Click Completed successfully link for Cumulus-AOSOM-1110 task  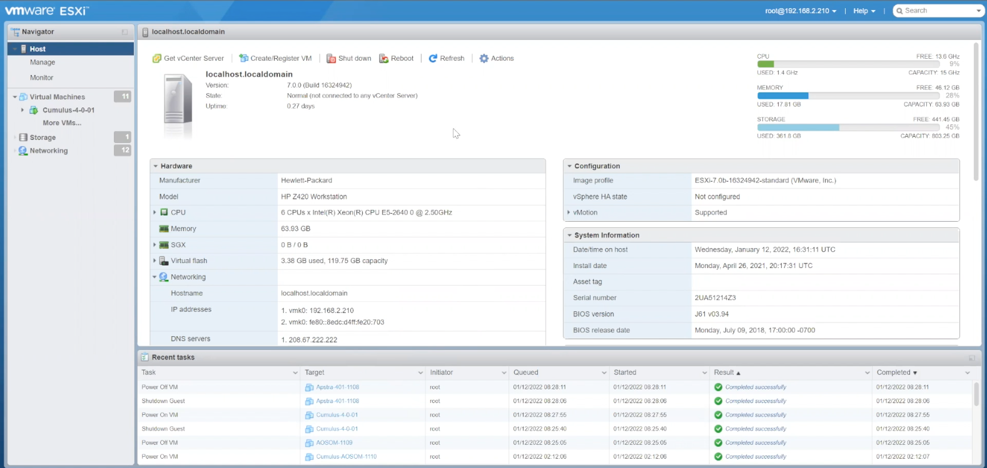[756, 457]
